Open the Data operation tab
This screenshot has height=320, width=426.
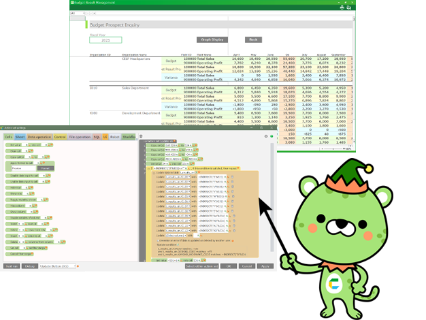pos(39,137)
